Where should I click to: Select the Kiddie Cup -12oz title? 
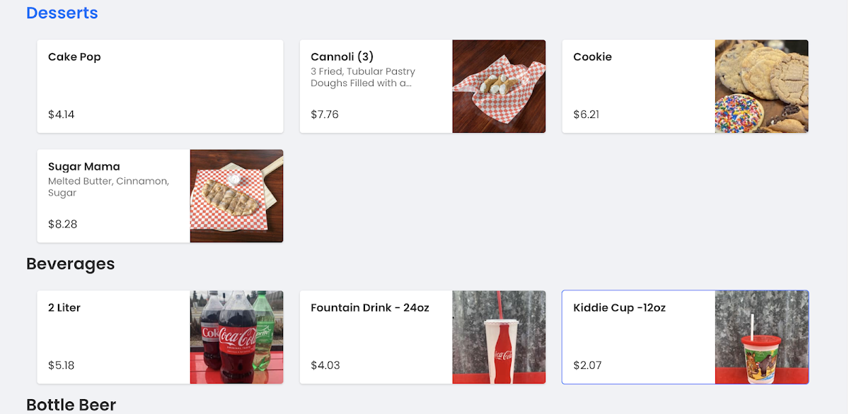tap(619, 307)
